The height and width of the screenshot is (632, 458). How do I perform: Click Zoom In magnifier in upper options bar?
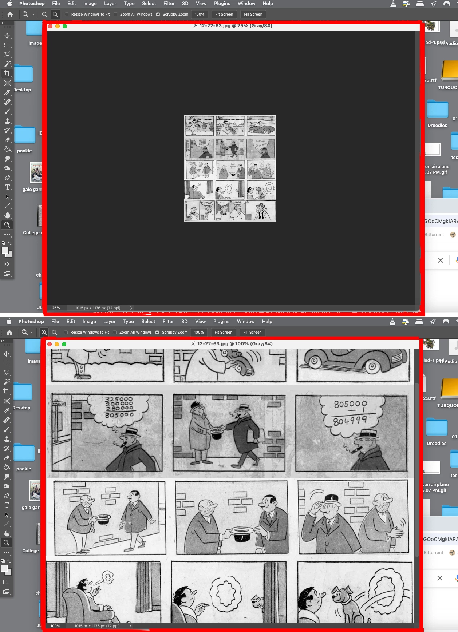coord(45,15)
